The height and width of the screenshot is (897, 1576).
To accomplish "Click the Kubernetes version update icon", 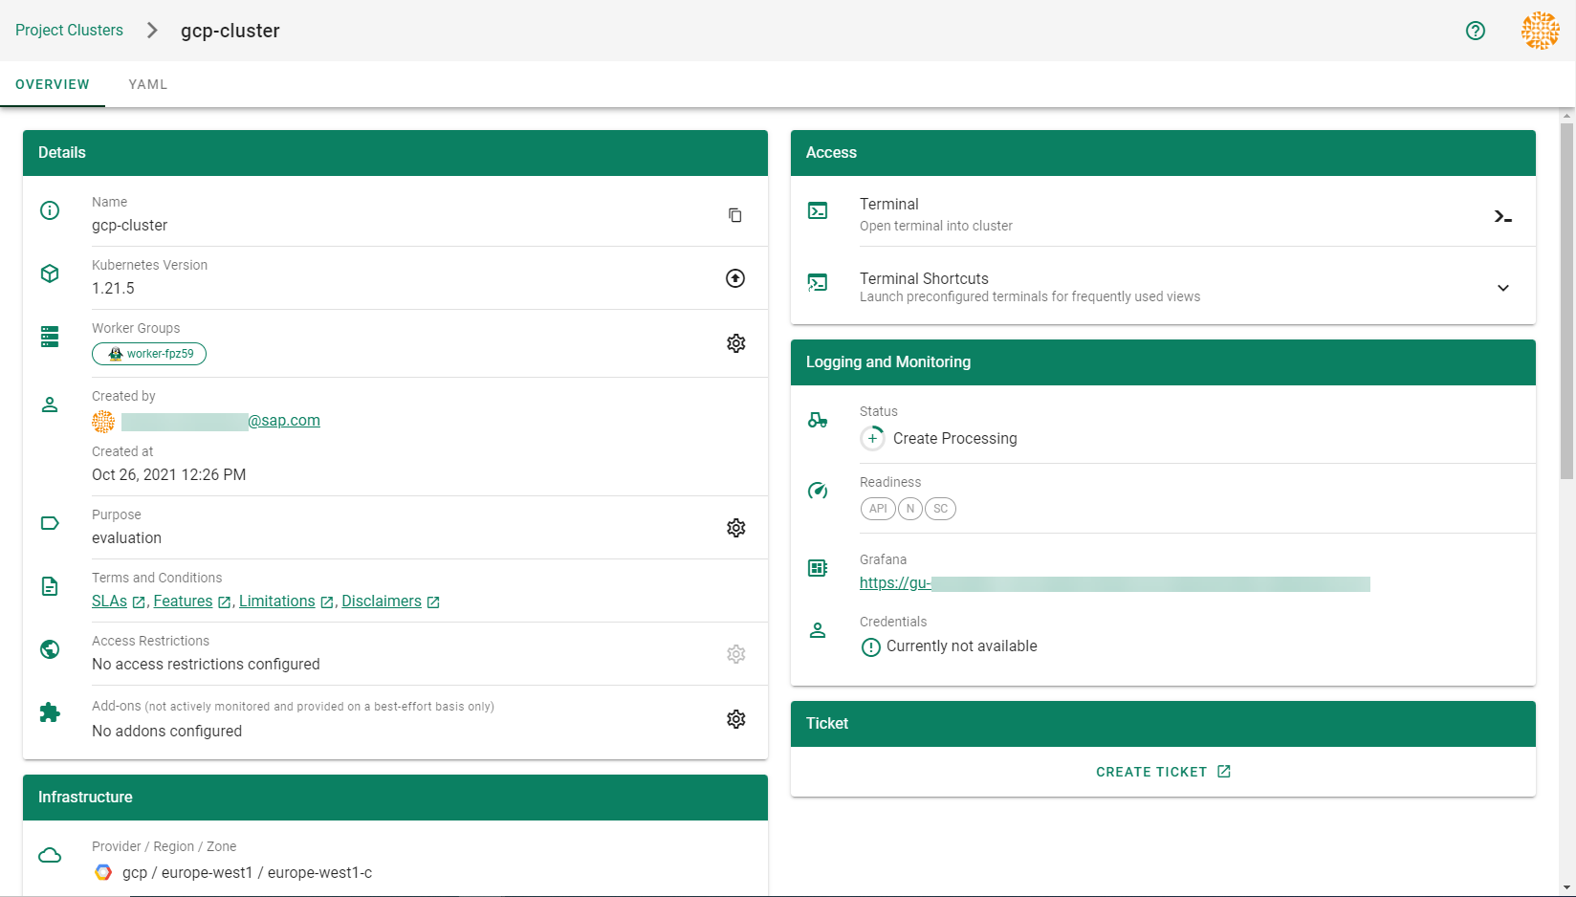I will click(734, 278).
